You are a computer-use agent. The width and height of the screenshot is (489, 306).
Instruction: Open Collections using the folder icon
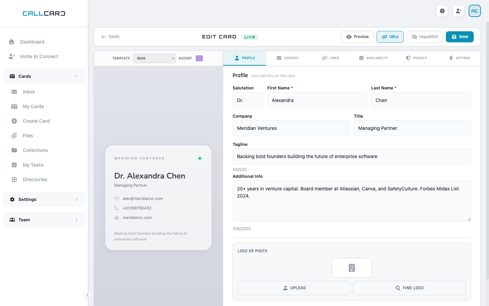point(35,150)
